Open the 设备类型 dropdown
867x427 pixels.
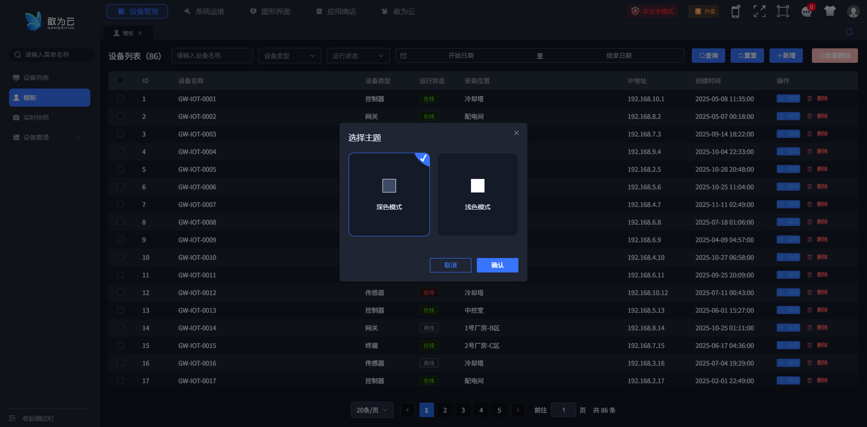tap(290, 56)
